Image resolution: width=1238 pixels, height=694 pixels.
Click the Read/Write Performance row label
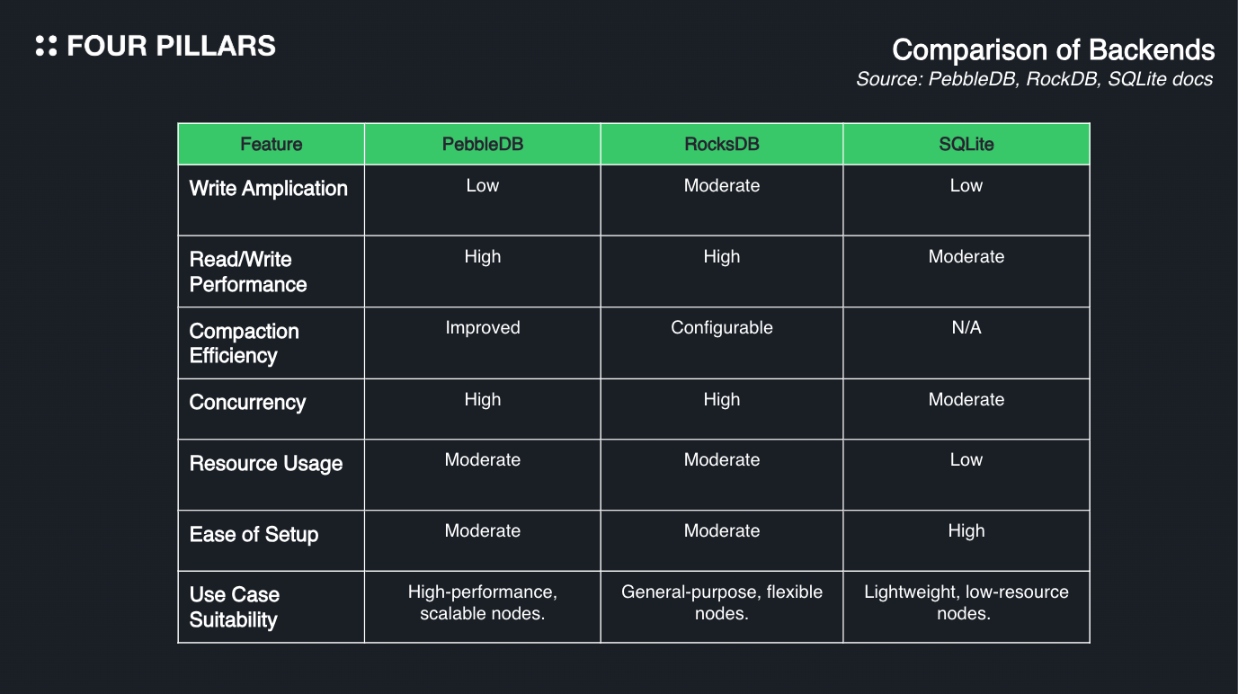[248, 272]
